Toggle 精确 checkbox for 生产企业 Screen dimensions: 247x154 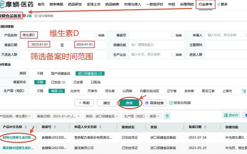pyautogui.click(x=173, y=55)
